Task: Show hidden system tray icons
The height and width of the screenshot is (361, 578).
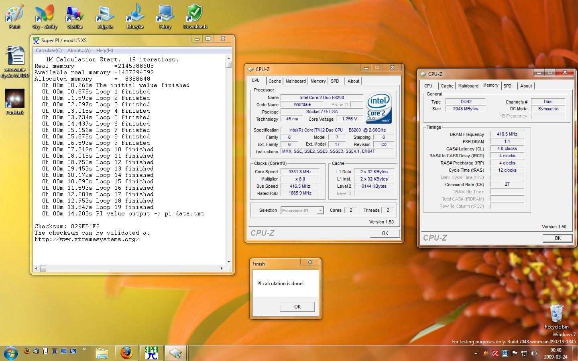Action: tap(476, 354)
